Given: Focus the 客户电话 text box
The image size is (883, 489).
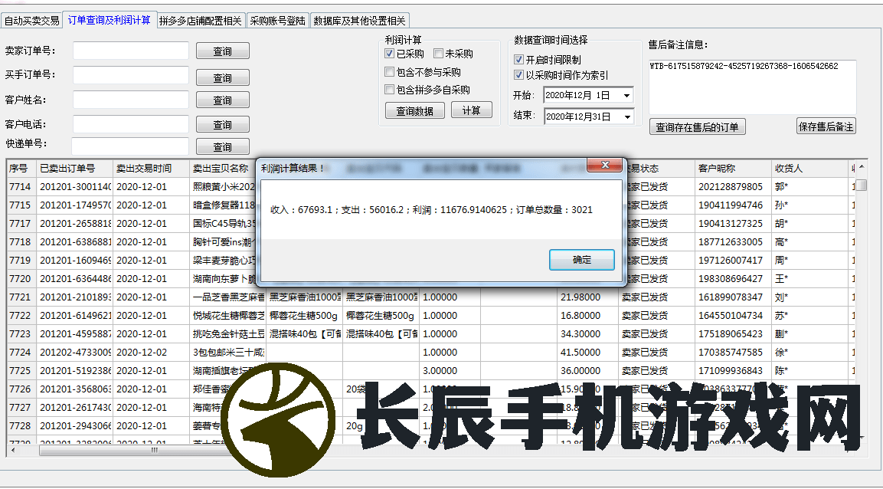Looking at the screenshot, I should 131,124.
